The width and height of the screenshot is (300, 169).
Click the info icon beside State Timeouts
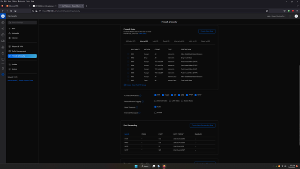[137, 108]
